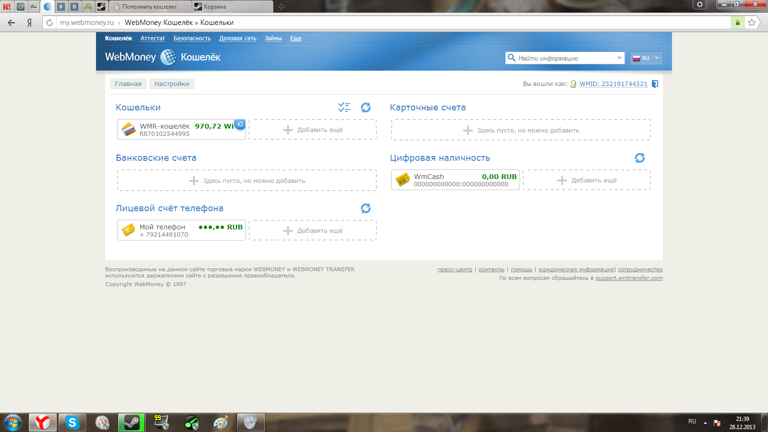Show hidden tray icons via the arrow

click(705, 423)
